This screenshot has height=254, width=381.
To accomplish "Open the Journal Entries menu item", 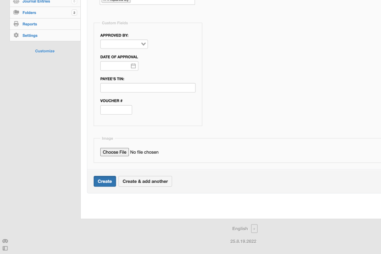I will click(x=36, y=2).
